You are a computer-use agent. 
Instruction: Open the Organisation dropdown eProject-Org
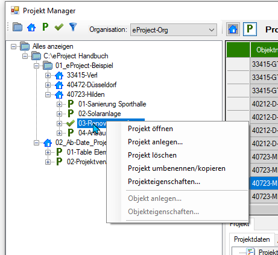(x=174, y=30)
